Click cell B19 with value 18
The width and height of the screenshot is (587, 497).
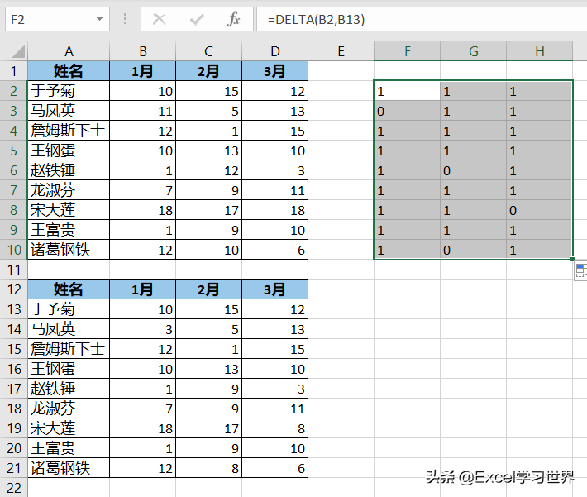pos(143,428)
